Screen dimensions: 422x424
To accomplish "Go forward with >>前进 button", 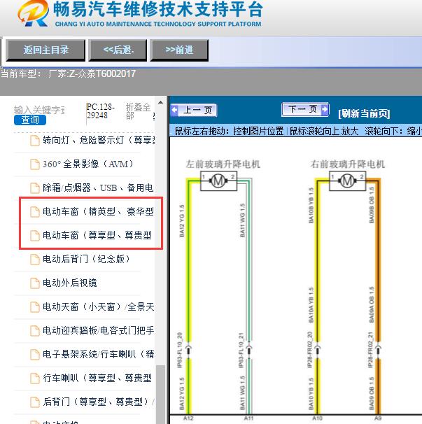I will coord(179,50).
